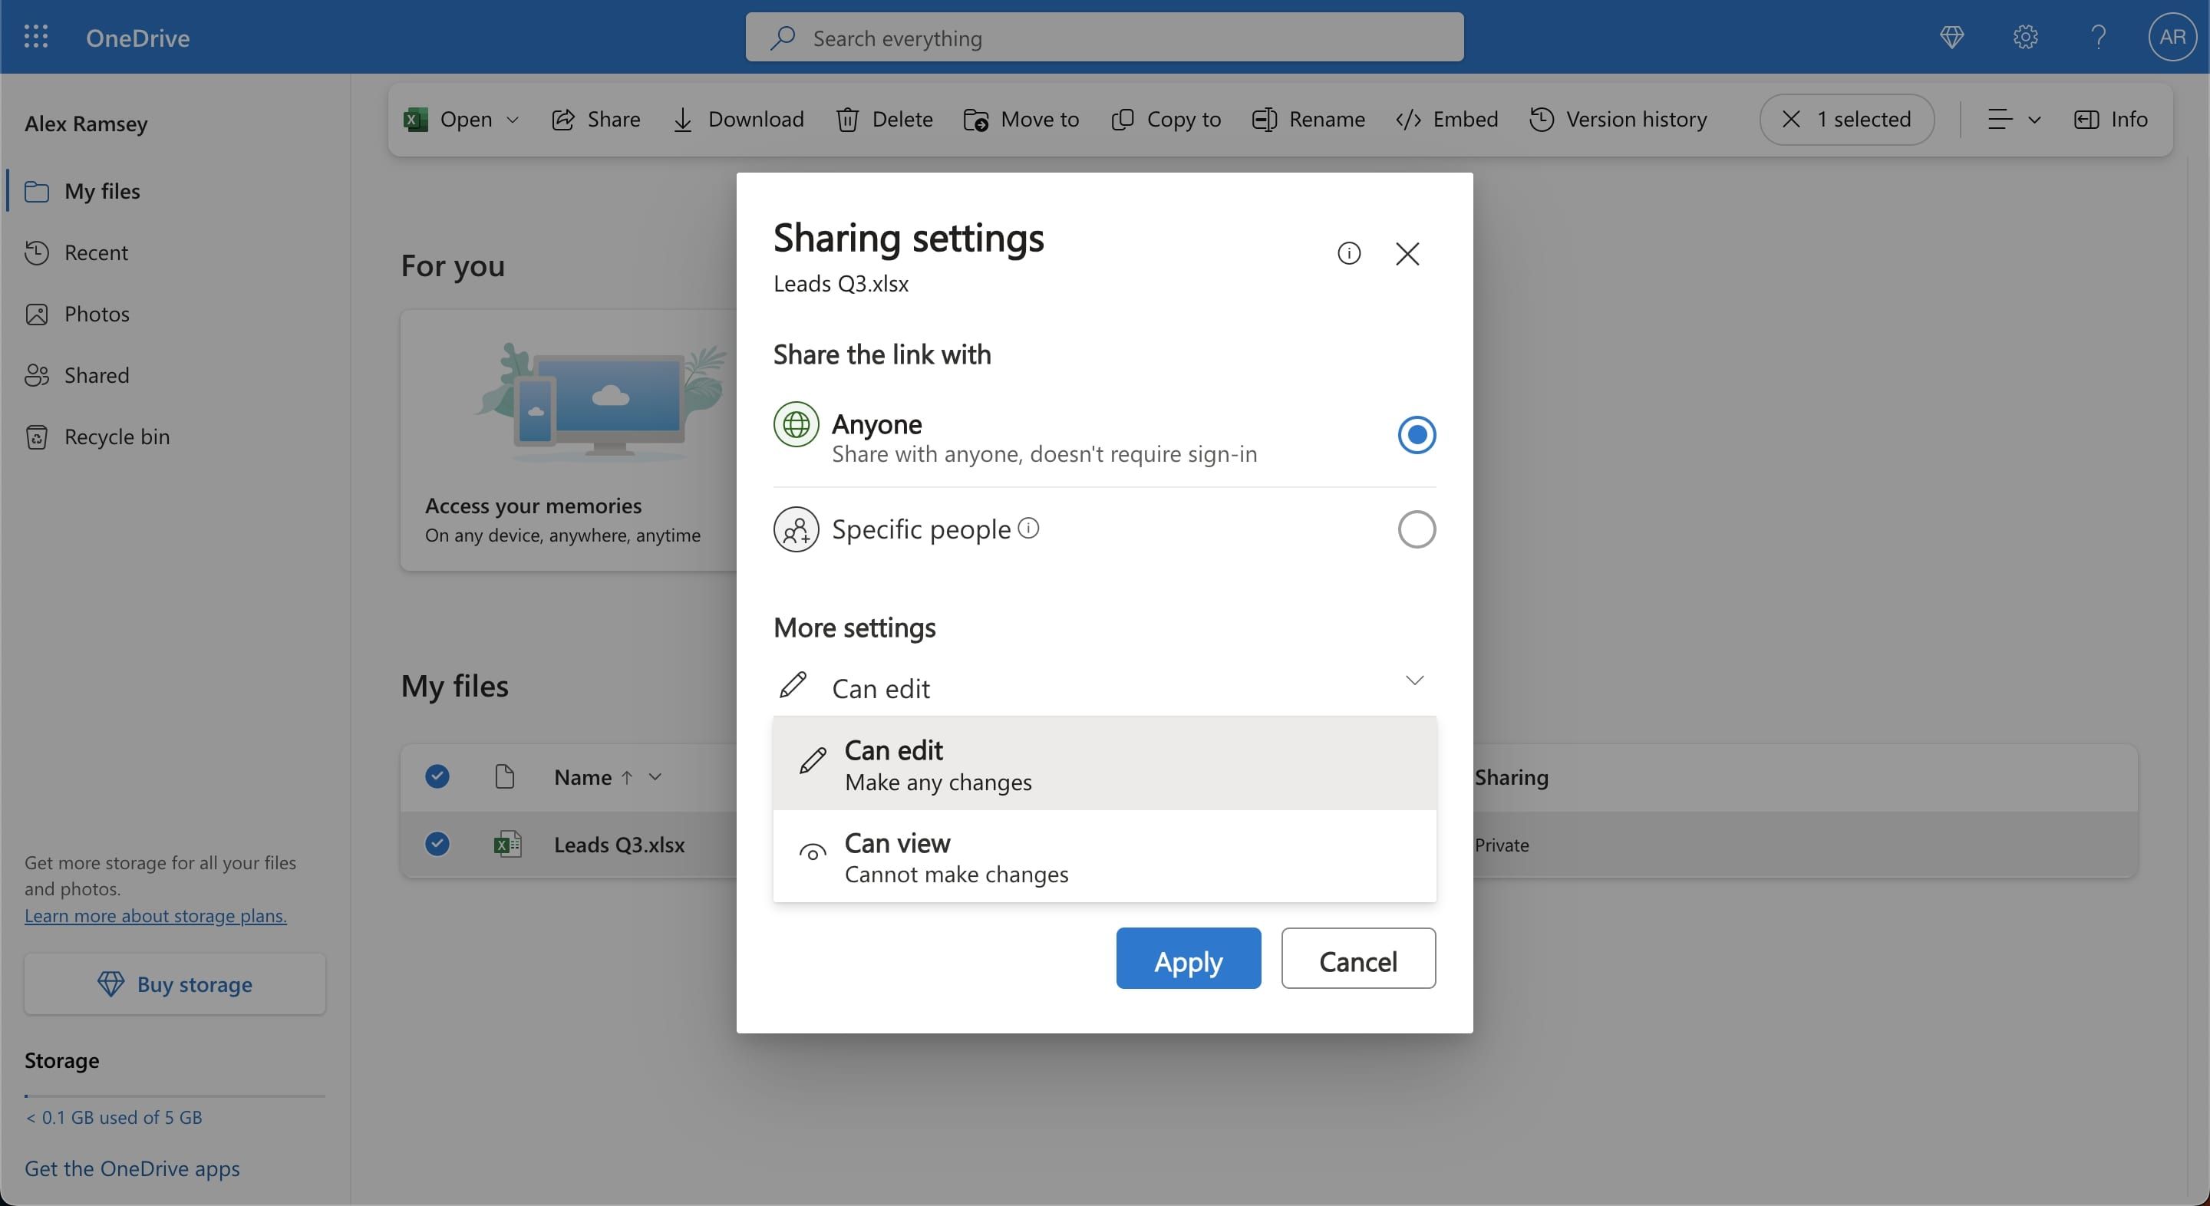Expand the Open button dropdown arrow

(513, 120)
